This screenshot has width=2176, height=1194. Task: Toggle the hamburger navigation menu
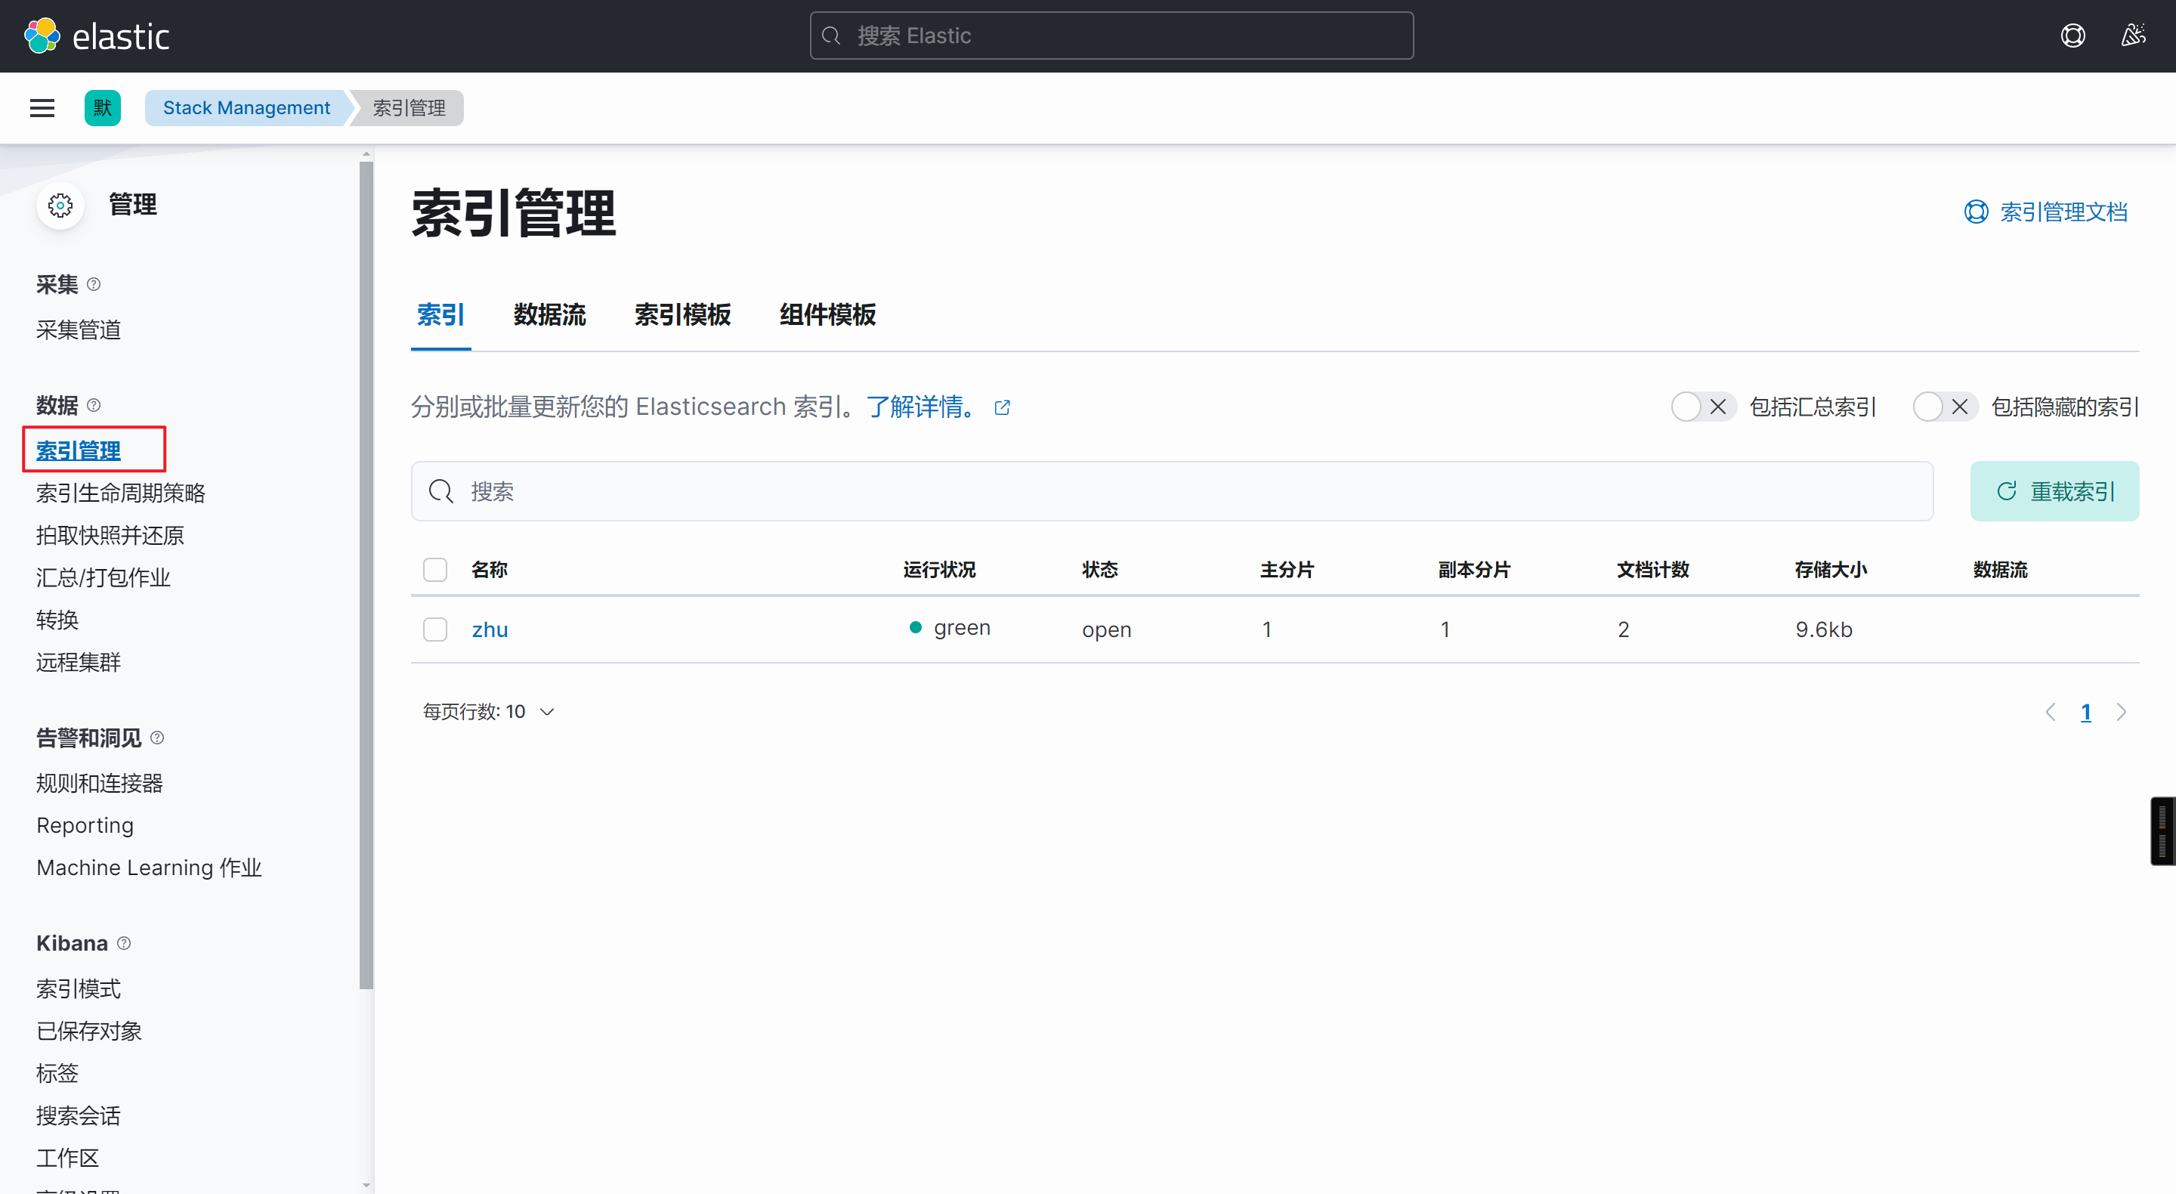pyautogui.click(x=42, y=107)
